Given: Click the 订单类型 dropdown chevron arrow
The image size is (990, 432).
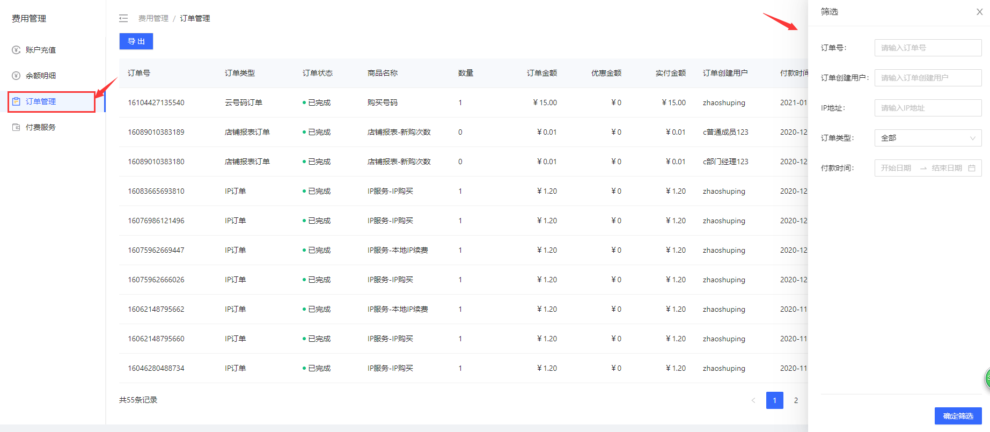Looking at the screenshot, I should pos(972,138).
